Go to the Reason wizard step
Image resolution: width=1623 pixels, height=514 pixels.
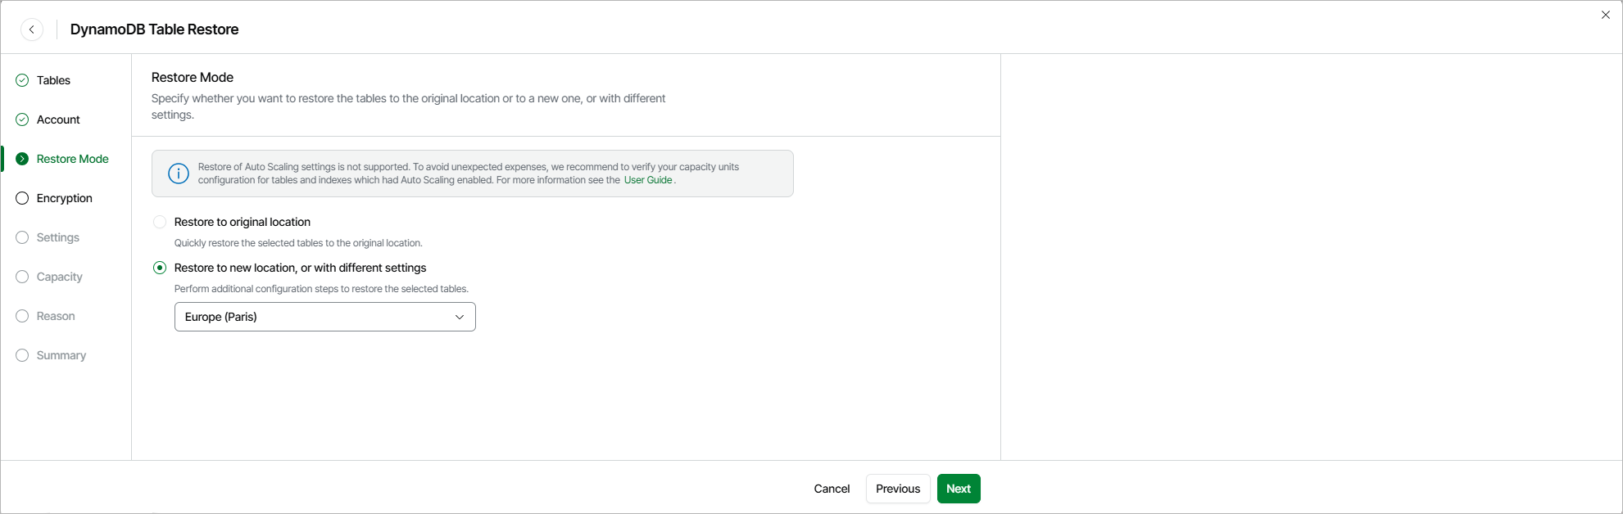(x=56, y=316)
